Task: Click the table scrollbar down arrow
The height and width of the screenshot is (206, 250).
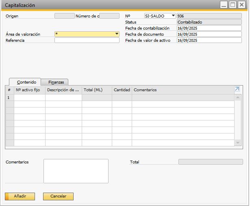Action: coord(238,143)
